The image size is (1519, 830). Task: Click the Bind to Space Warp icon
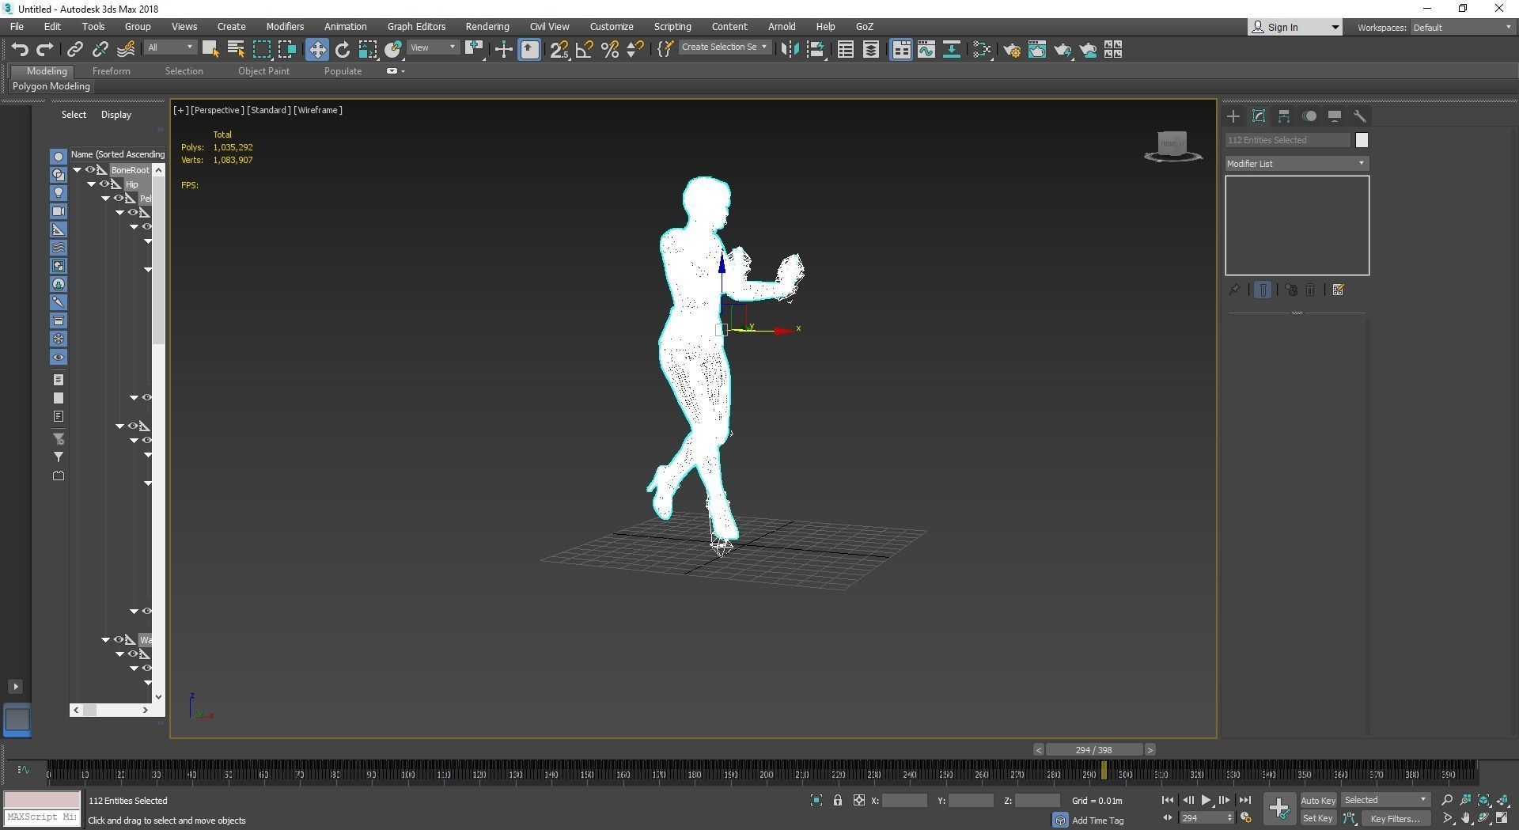126,50
